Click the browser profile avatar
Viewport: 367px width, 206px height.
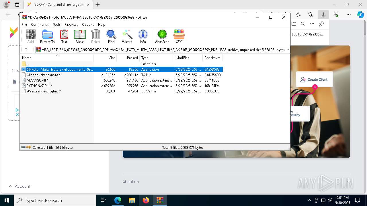pyautogui.click(x=6, y=5)
